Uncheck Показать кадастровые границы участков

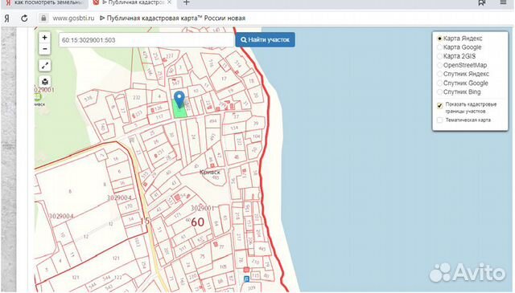(x=439, y=105)
